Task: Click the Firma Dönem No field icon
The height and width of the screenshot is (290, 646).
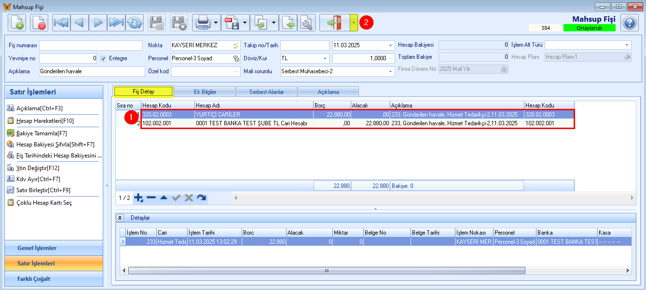Action: click(x=504, y=69)
